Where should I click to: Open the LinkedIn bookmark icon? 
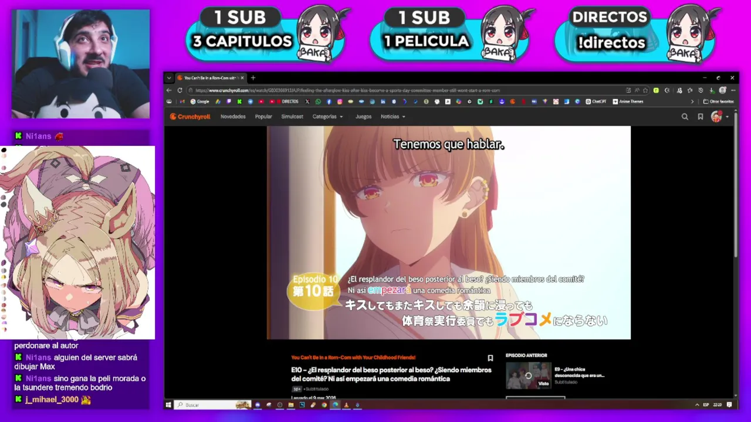pos(383,101)
